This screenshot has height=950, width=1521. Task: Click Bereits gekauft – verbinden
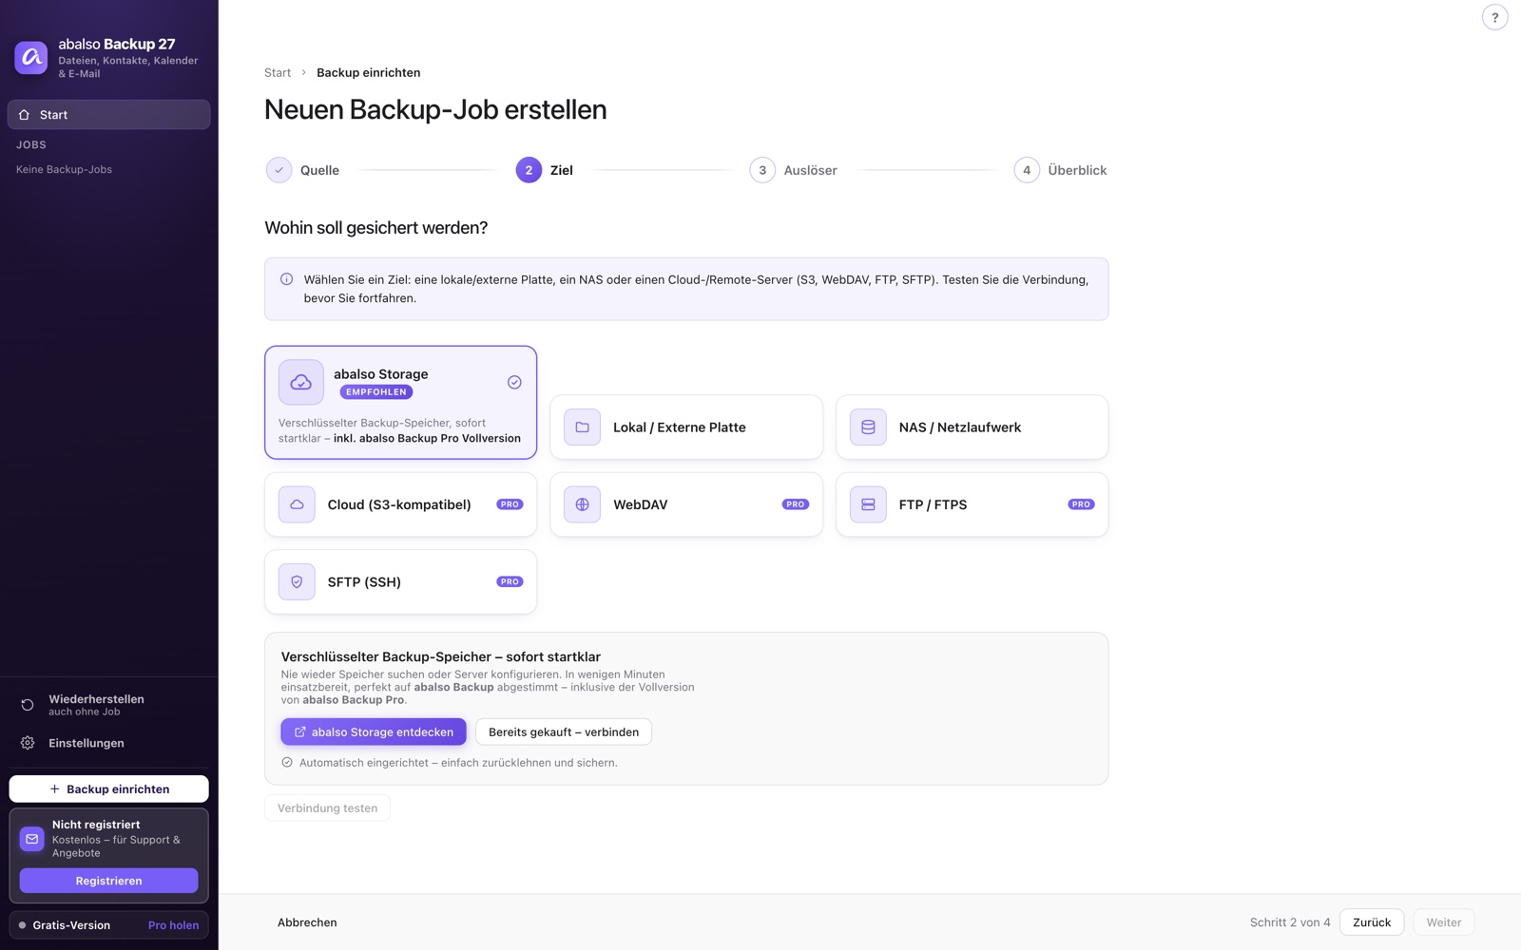pyautogui.click(x=564, y=731)
